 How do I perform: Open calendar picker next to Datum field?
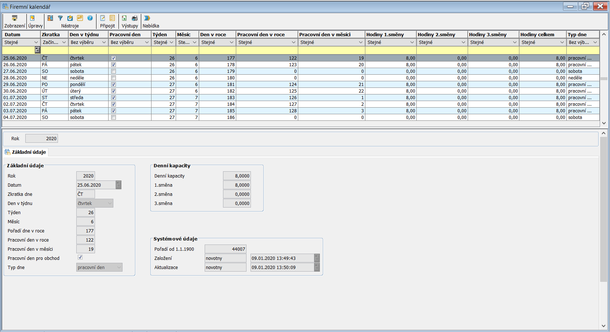pyautogui.click(x=118, y=185)
